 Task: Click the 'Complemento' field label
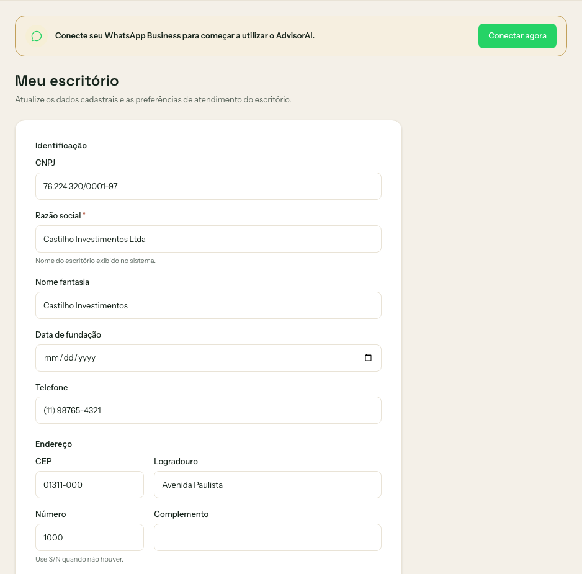point(181,514)
